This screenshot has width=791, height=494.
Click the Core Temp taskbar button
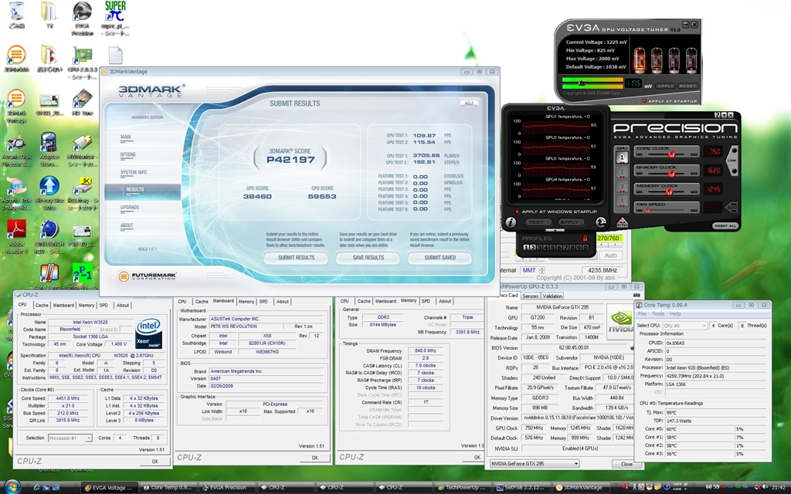[x=167, y=488]
